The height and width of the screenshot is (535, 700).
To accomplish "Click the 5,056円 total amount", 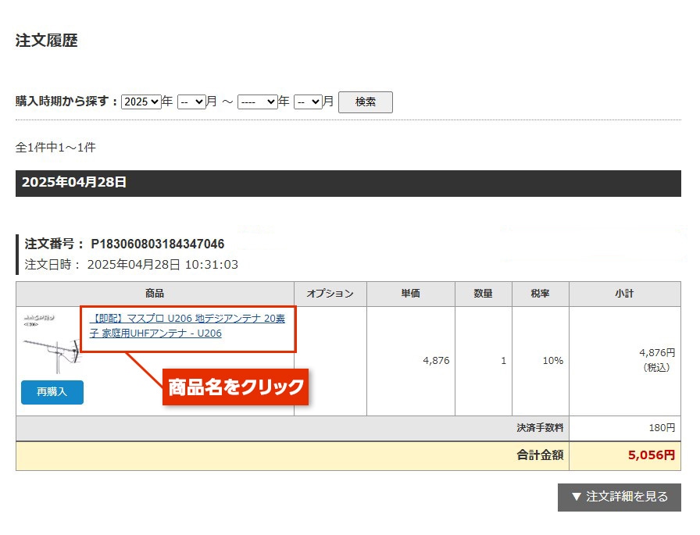I will pos(651,455).
